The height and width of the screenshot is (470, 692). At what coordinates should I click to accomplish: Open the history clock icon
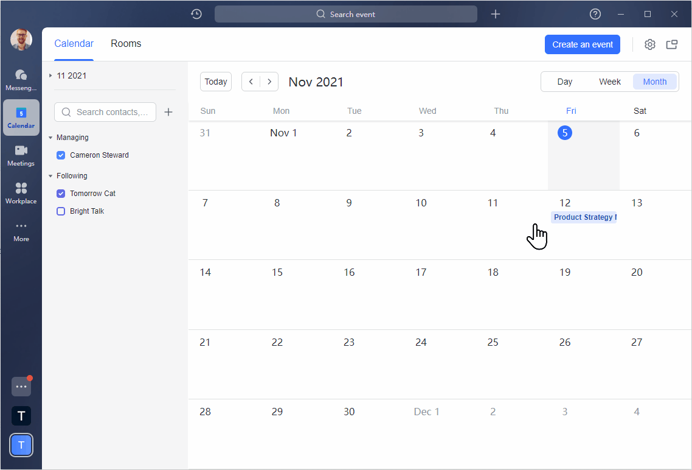(x=196, y=14)
